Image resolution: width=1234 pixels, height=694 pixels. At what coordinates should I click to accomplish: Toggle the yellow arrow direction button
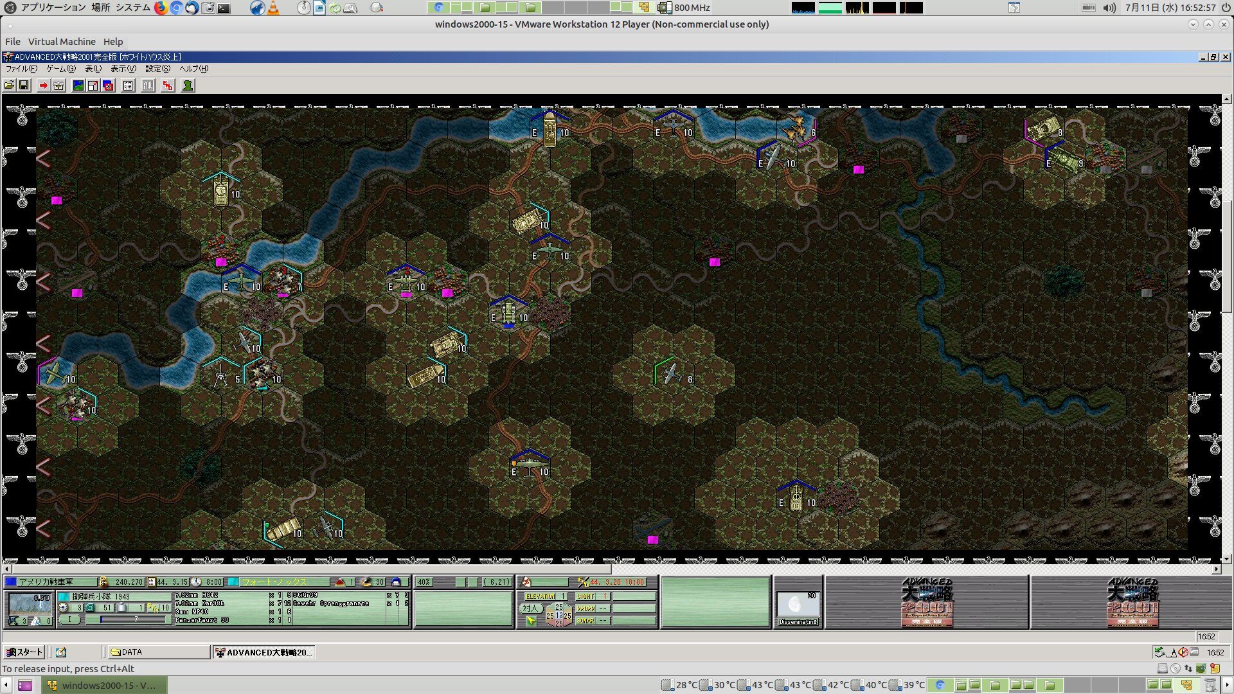coord(531,621)
